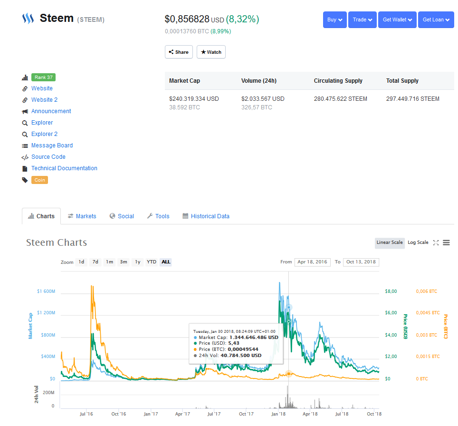Click the From date field

[313, 262]
